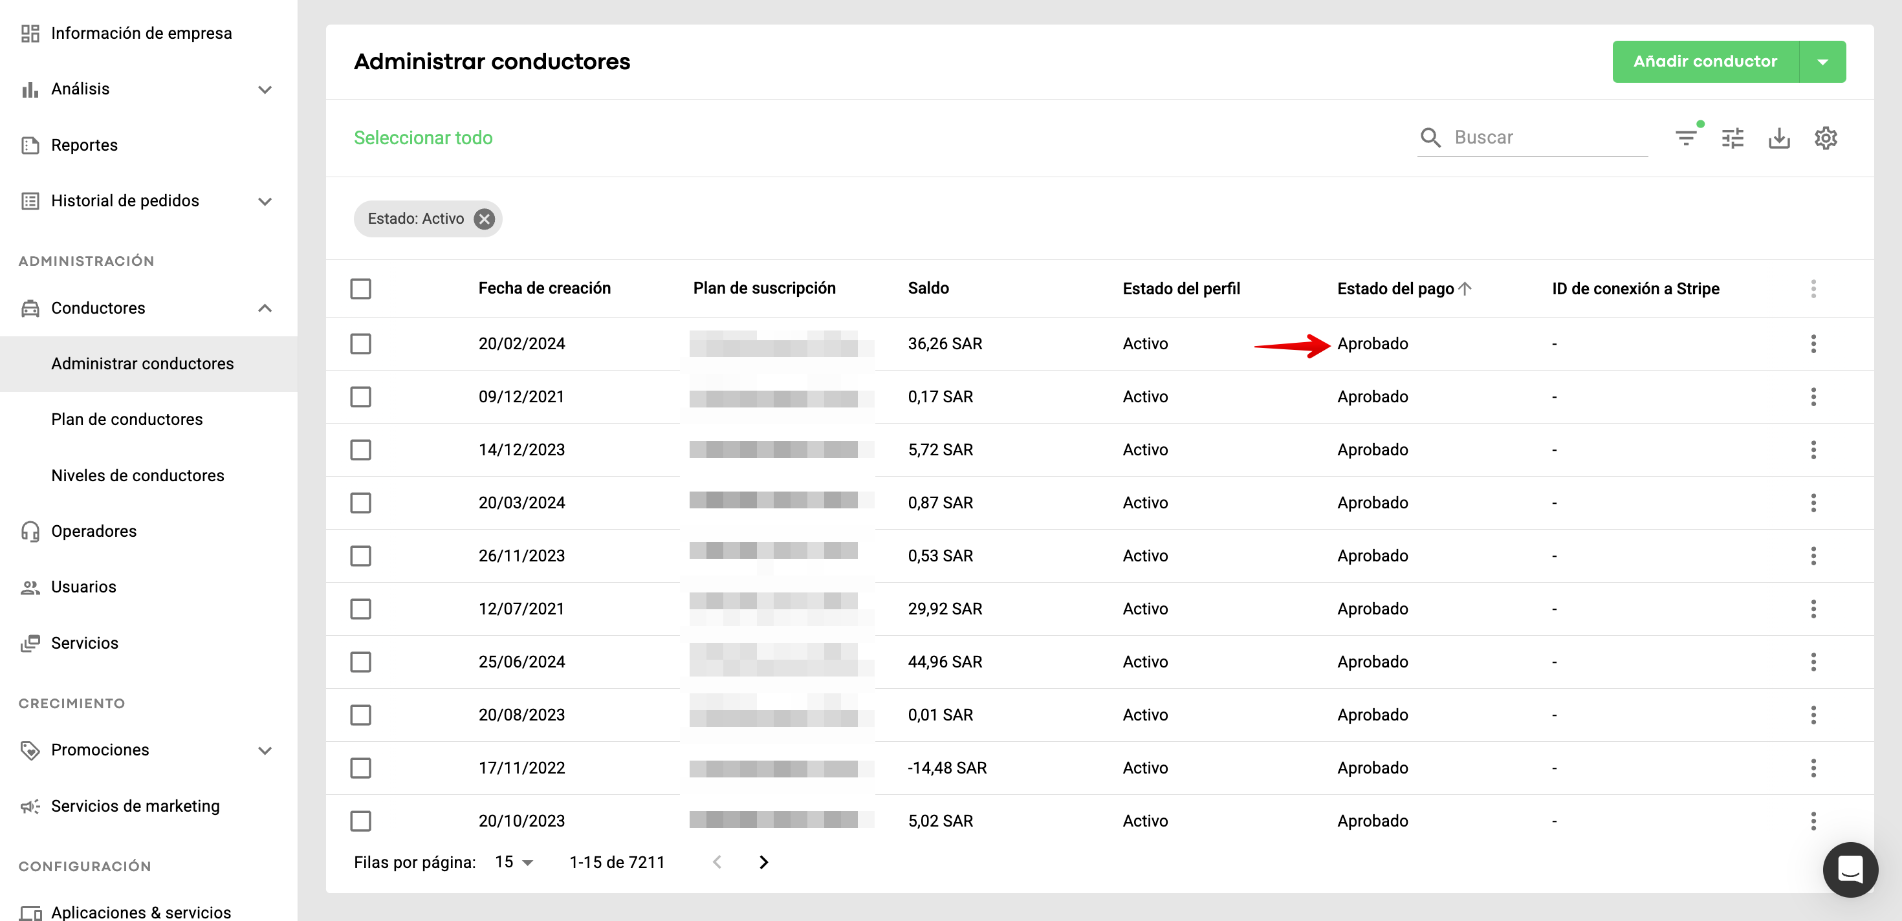Click the column tuning sliders icon
Image resolution: width=1902 pixels, height=921 pixels.
pyautogui.click(x=1733, y=138)
